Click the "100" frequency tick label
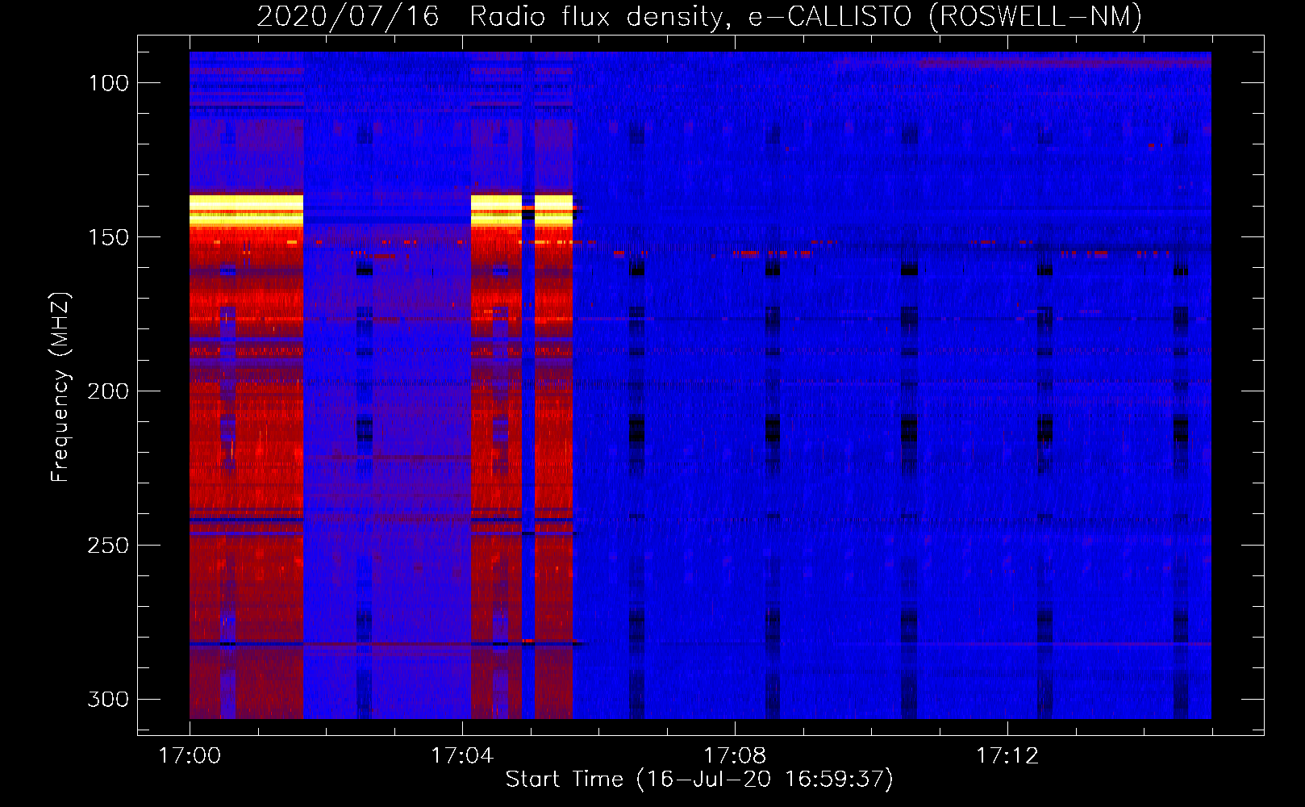Screen dimensions: 1305x807 click(x=108, y=83)
